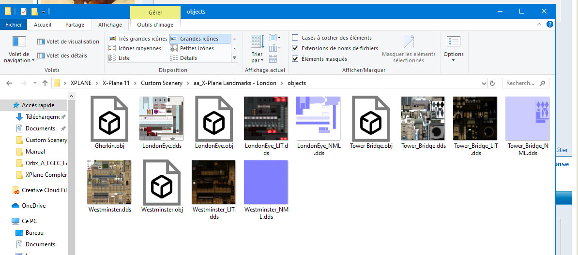Choose Icônes moyennes layout
The width and height of the screenshot is (578, 255).
click(x=135, y=48)
